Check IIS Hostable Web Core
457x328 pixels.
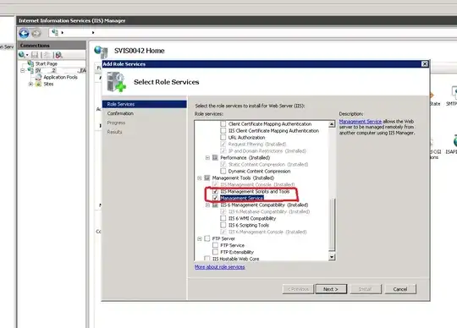point(207,259)
